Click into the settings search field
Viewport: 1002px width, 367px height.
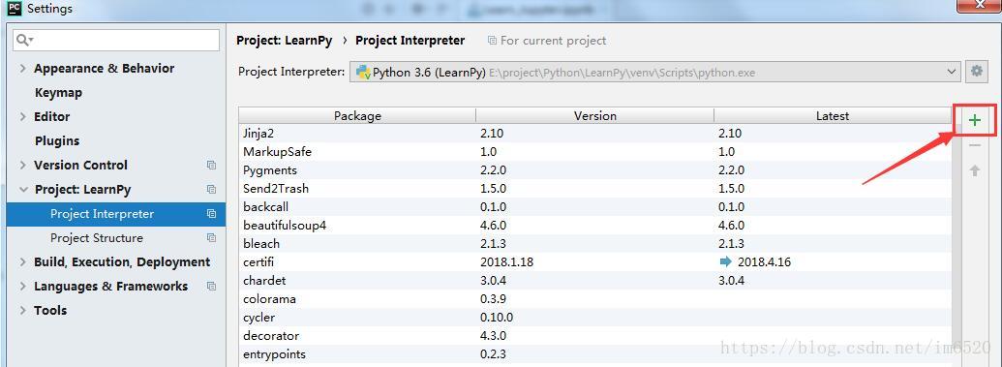(116, 41)
